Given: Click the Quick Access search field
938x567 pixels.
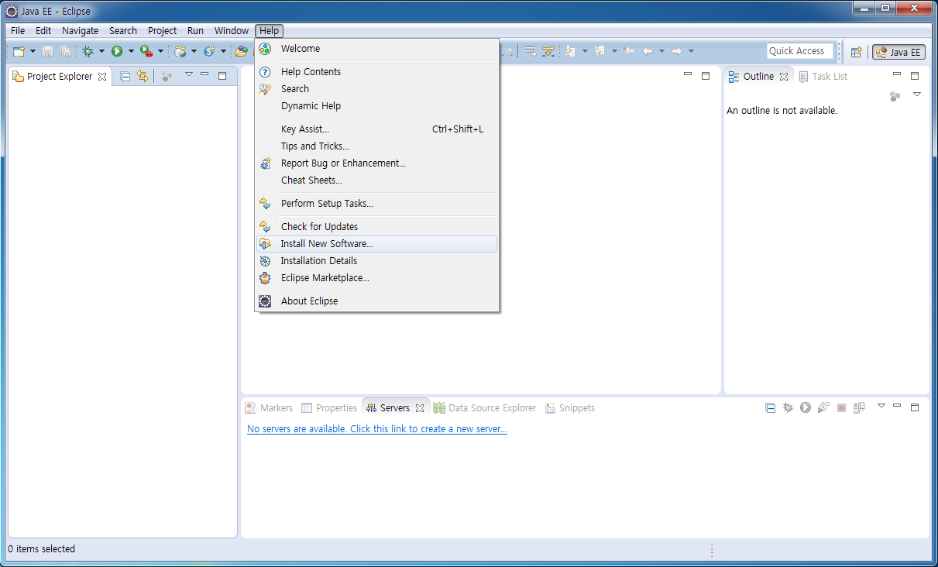Looking at the screenshot, I should click(800, 51).
